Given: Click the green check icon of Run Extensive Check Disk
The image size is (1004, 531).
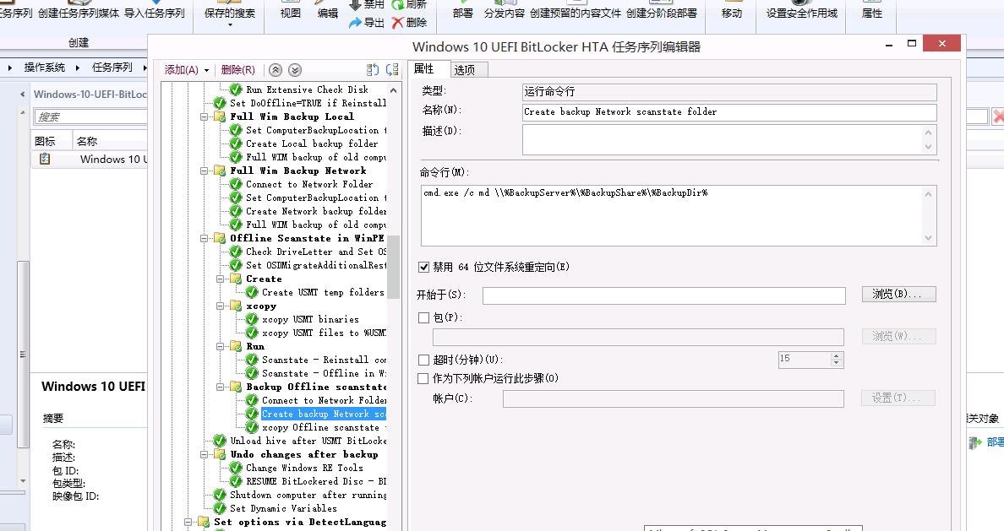Looking at the screenshot, I should [236, 89].
